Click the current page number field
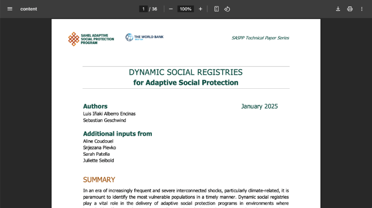This screenshot has height=208, width=372. pos(143,9)
